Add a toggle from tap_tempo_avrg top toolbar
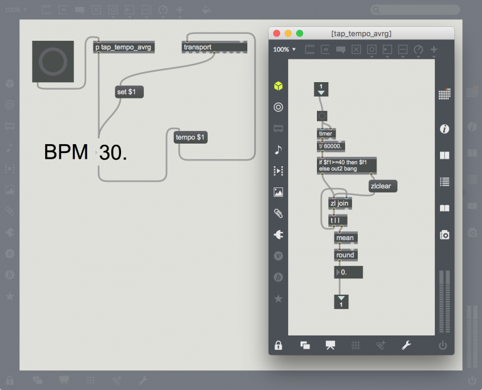The image size is (482, 390). pyautogui.click(x=356, y=50)
